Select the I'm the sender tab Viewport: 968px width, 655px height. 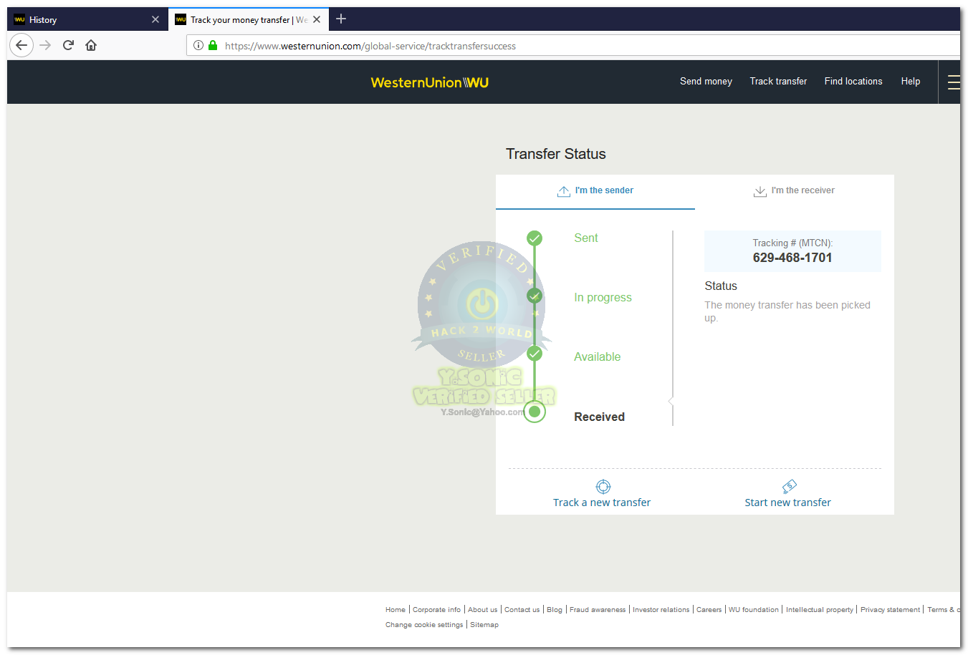595,191
